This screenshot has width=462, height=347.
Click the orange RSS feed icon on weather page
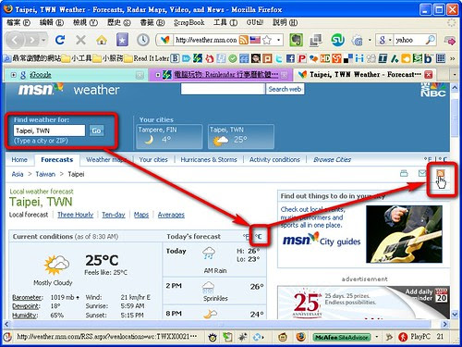click(441, 174)
